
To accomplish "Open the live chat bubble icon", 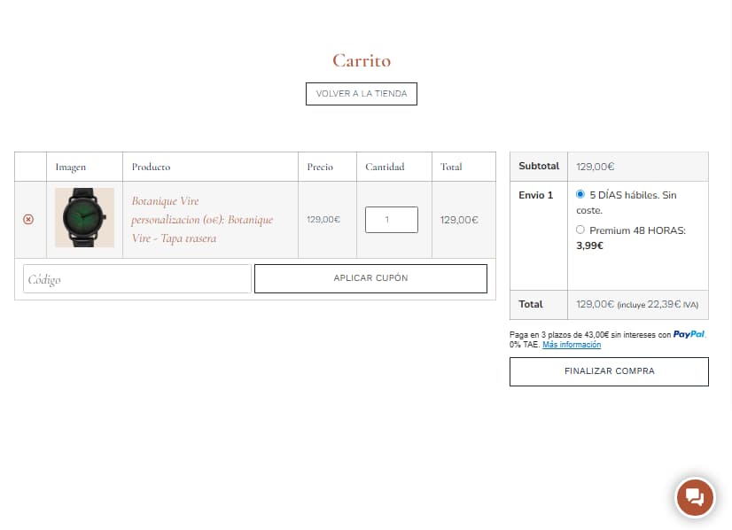I will pyautogui.click(x=695, y=497).
